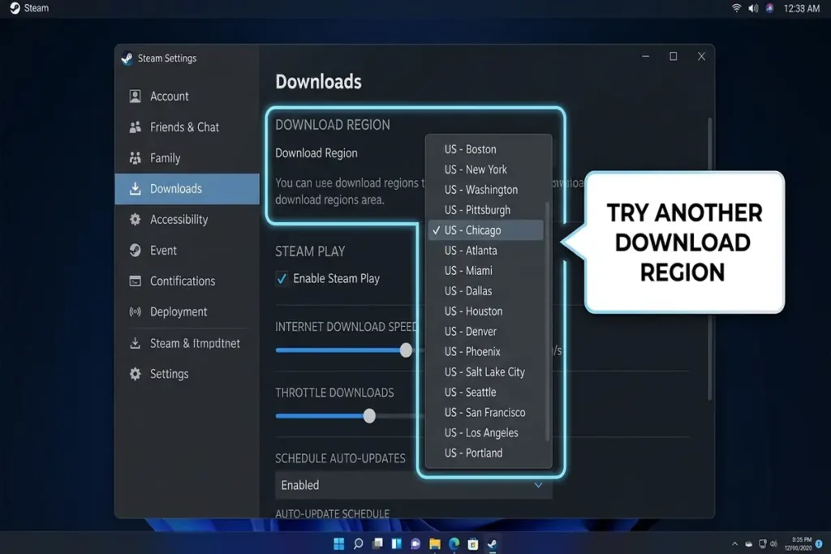Click the Throttle Downloads slider handle
Screen dimensions: 831x554
[369, 416]
